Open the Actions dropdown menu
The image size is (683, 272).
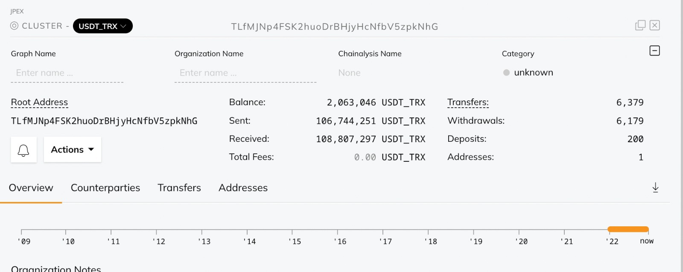[x=72, y=149]
